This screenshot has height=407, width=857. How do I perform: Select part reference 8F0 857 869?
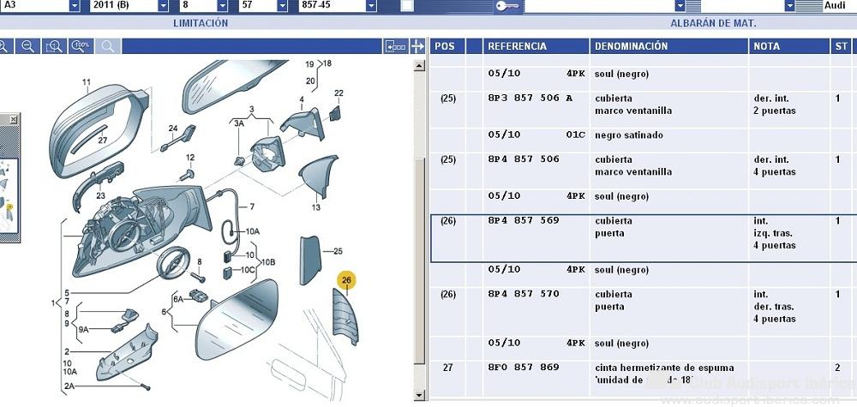pyautogui.click(x=524, y=367)
